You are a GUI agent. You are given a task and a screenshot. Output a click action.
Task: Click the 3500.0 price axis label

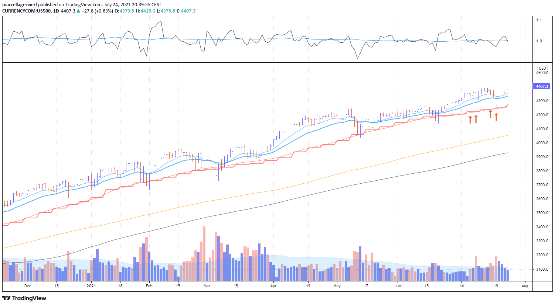click(x=542, y=213)
